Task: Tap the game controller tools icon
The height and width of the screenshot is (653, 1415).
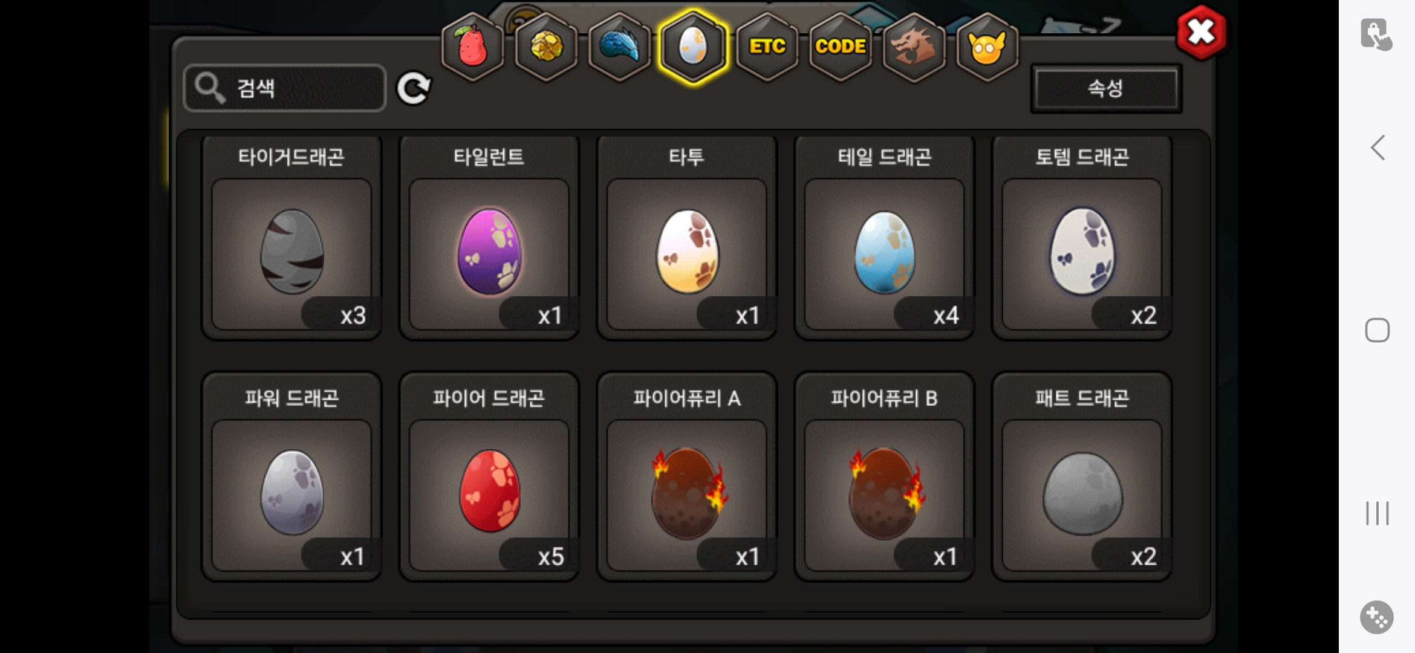Action: 1377,617
